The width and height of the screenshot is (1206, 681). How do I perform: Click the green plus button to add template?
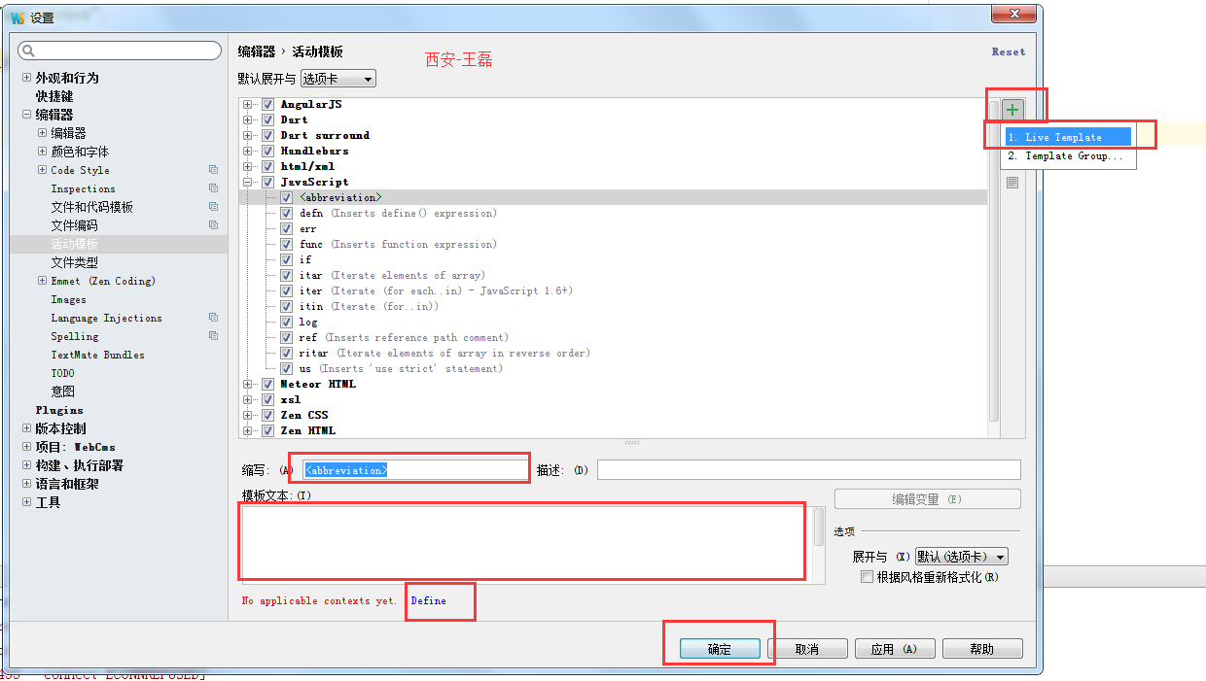(1011, 109)
